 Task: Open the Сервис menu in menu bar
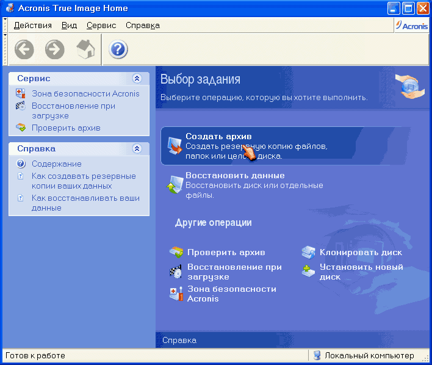coord(101,25)
